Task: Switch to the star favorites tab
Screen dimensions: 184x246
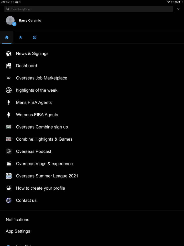Action: pos(21,37)
